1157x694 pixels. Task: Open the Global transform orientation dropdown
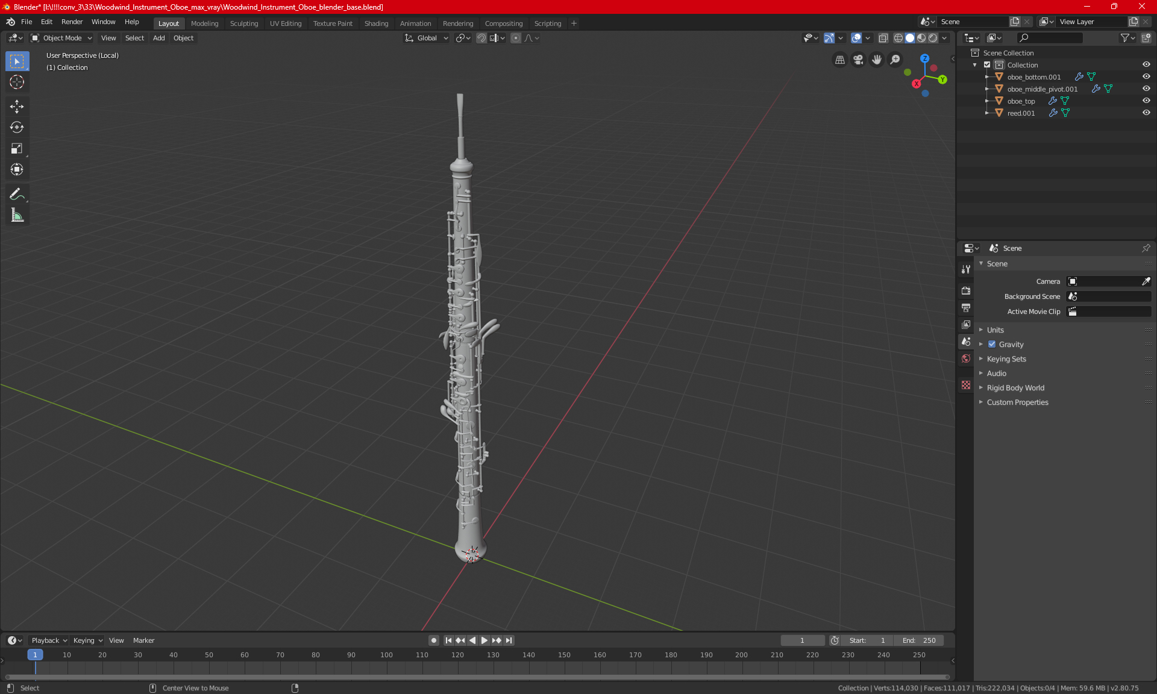click(x=427, y=38)
